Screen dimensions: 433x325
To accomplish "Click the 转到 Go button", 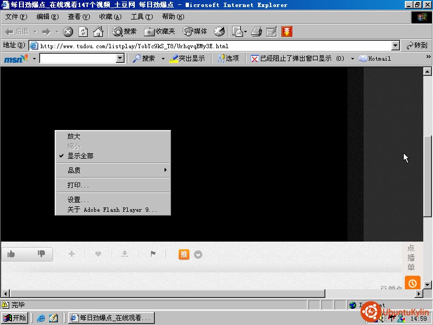I will point(417,45).
